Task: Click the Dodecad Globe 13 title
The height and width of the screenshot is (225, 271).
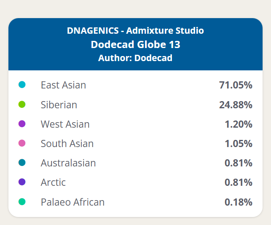Action: click(x=135, y=44)
